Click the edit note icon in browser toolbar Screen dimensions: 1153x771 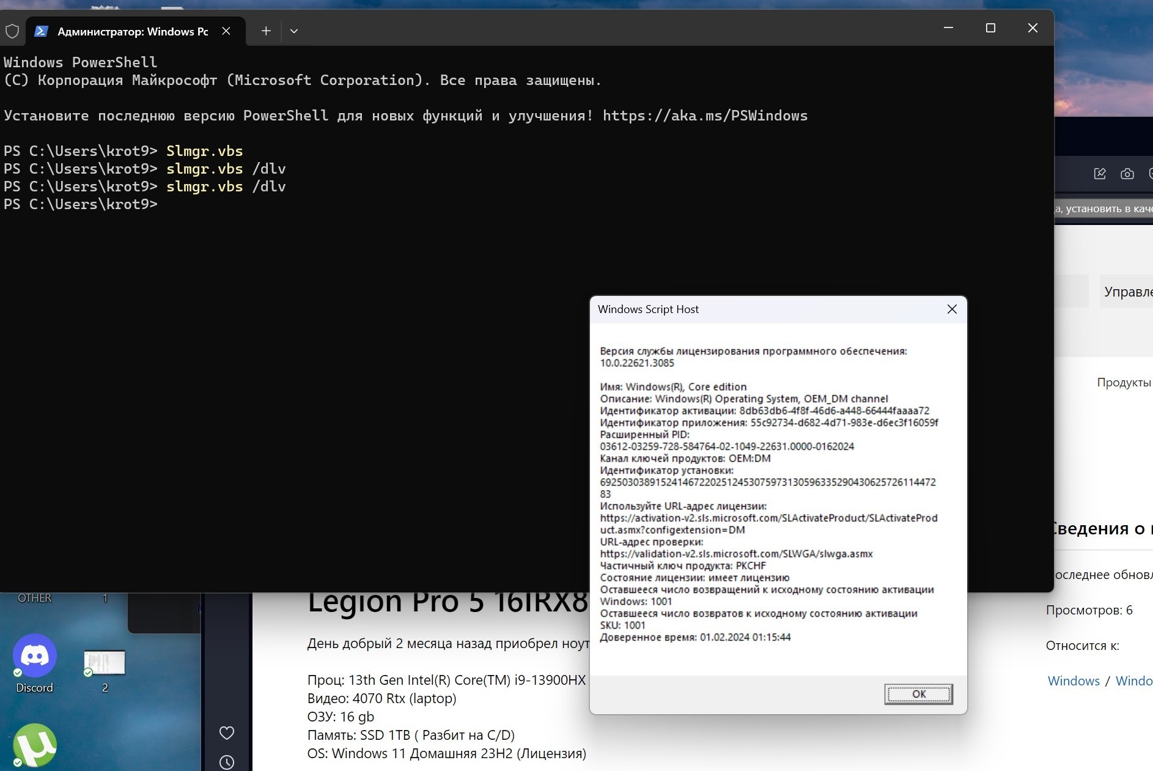(x=1100, y=174)
